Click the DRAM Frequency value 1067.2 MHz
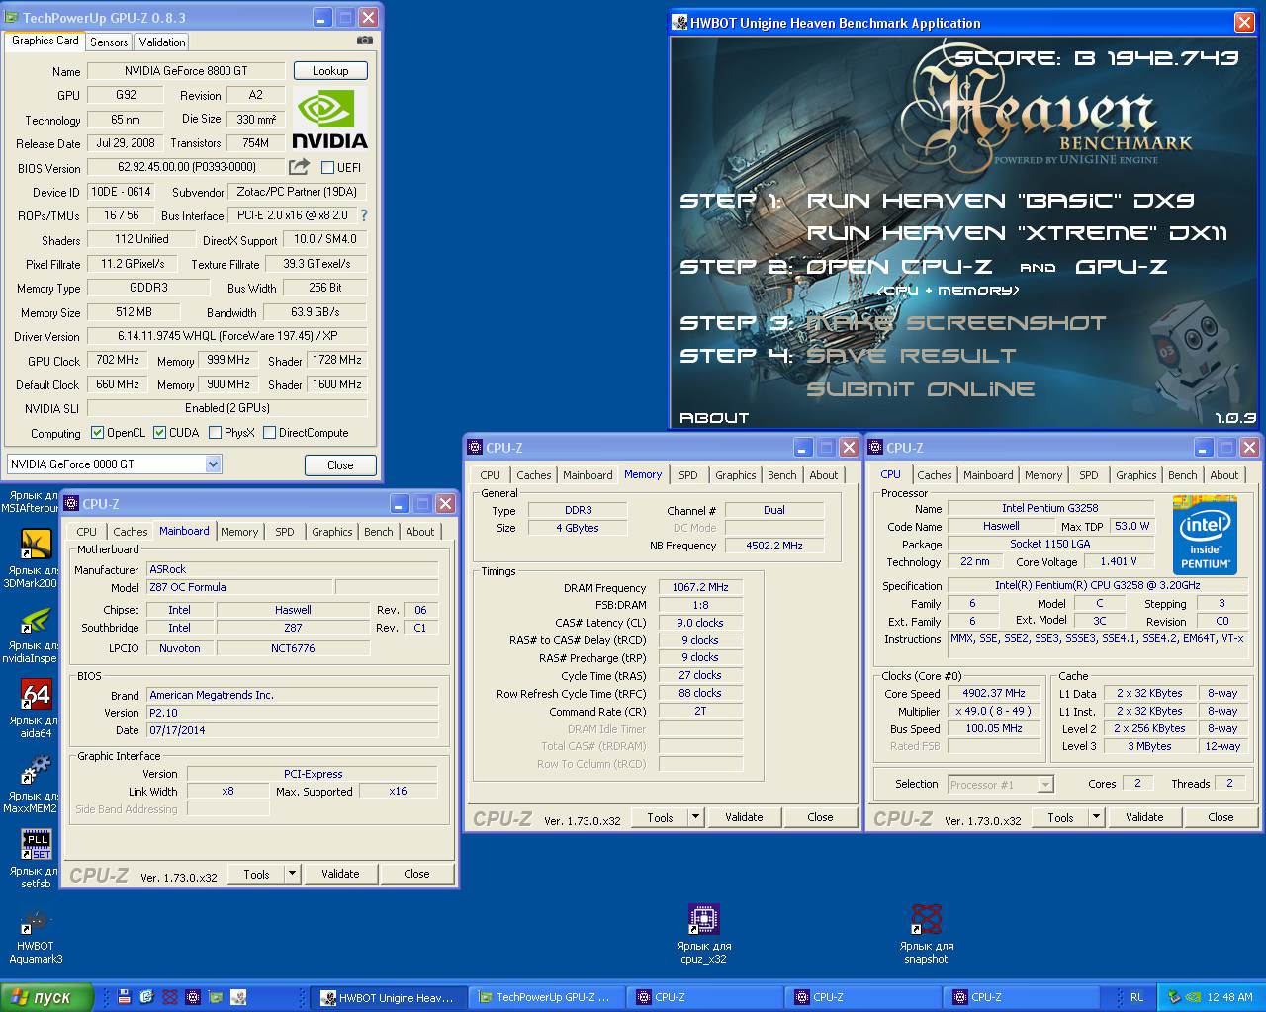 (x=700, y=587)
